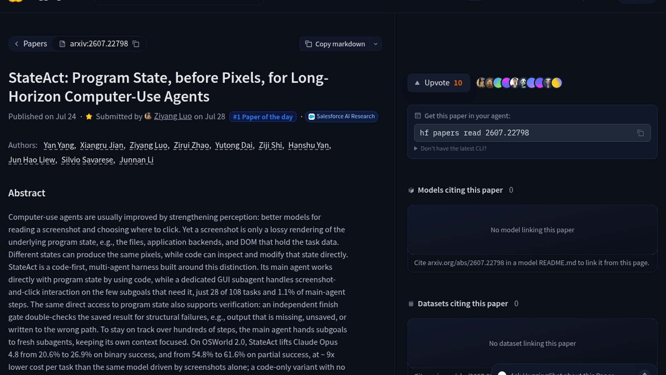Open author Junnan Li's profile
The width and height of the screenshot is (666, 375).
coord(136,160)
